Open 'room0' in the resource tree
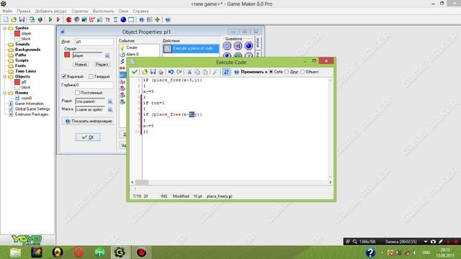The width and height of the screenshot is (461, 259). [27, 98]
